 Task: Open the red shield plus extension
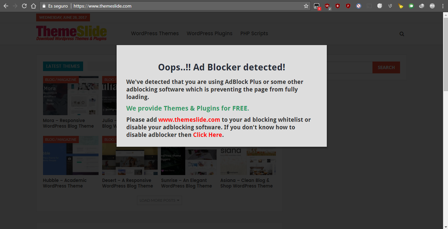[x=338, y=6]
